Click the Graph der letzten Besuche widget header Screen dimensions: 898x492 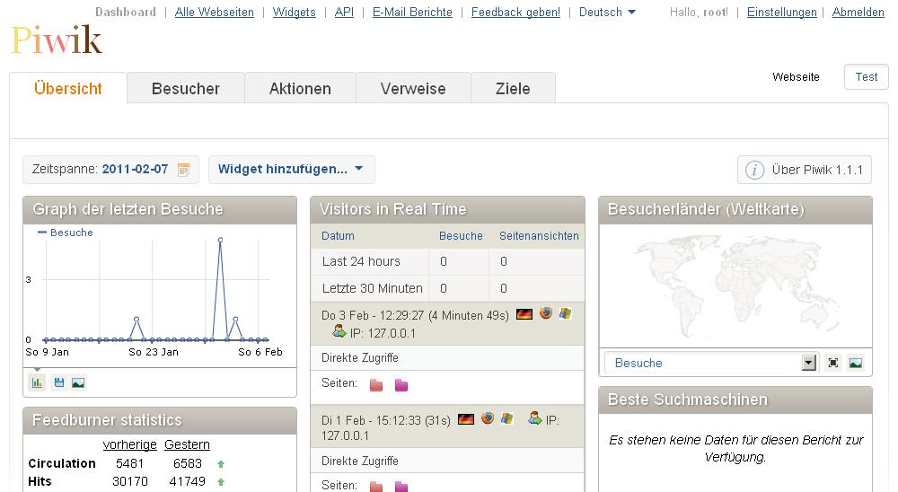click(160, 209)
